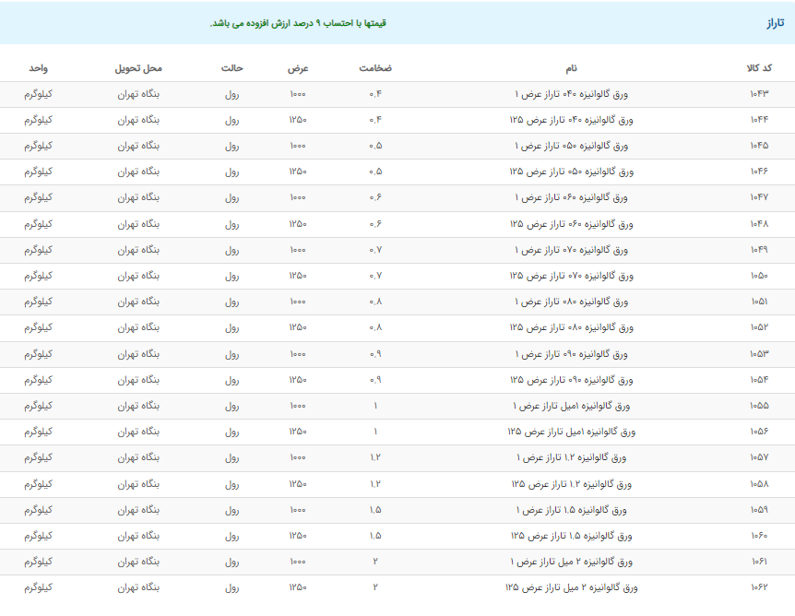The image size is (795, 616).
Task: Open the product name in row 1062
Action: click(x=572, y=587)
